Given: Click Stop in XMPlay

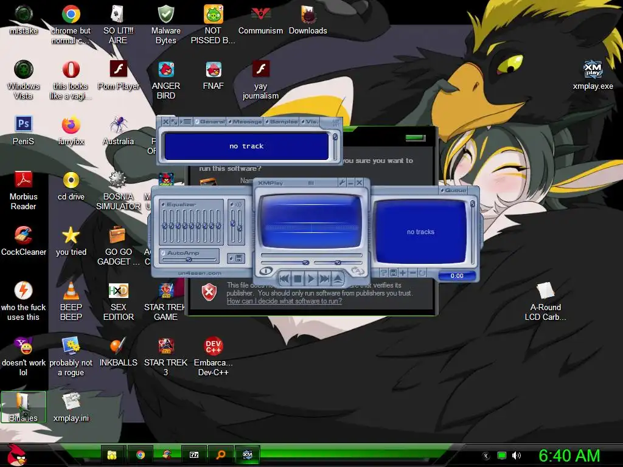Looking at the screenshot, I should coord(298,278).
